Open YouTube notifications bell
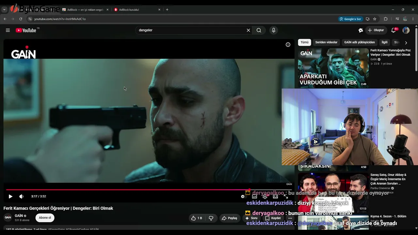This screenshot has height=235, width=418. pos(394,30)
